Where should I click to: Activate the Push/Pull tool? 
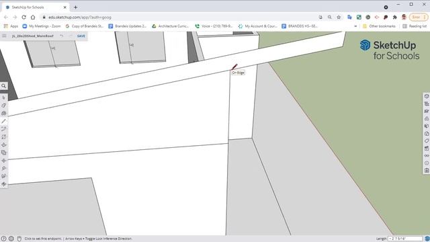pos(3,145)
